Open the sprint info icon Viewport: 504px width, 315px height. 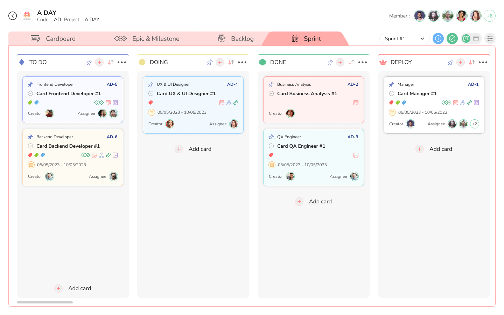438,38
